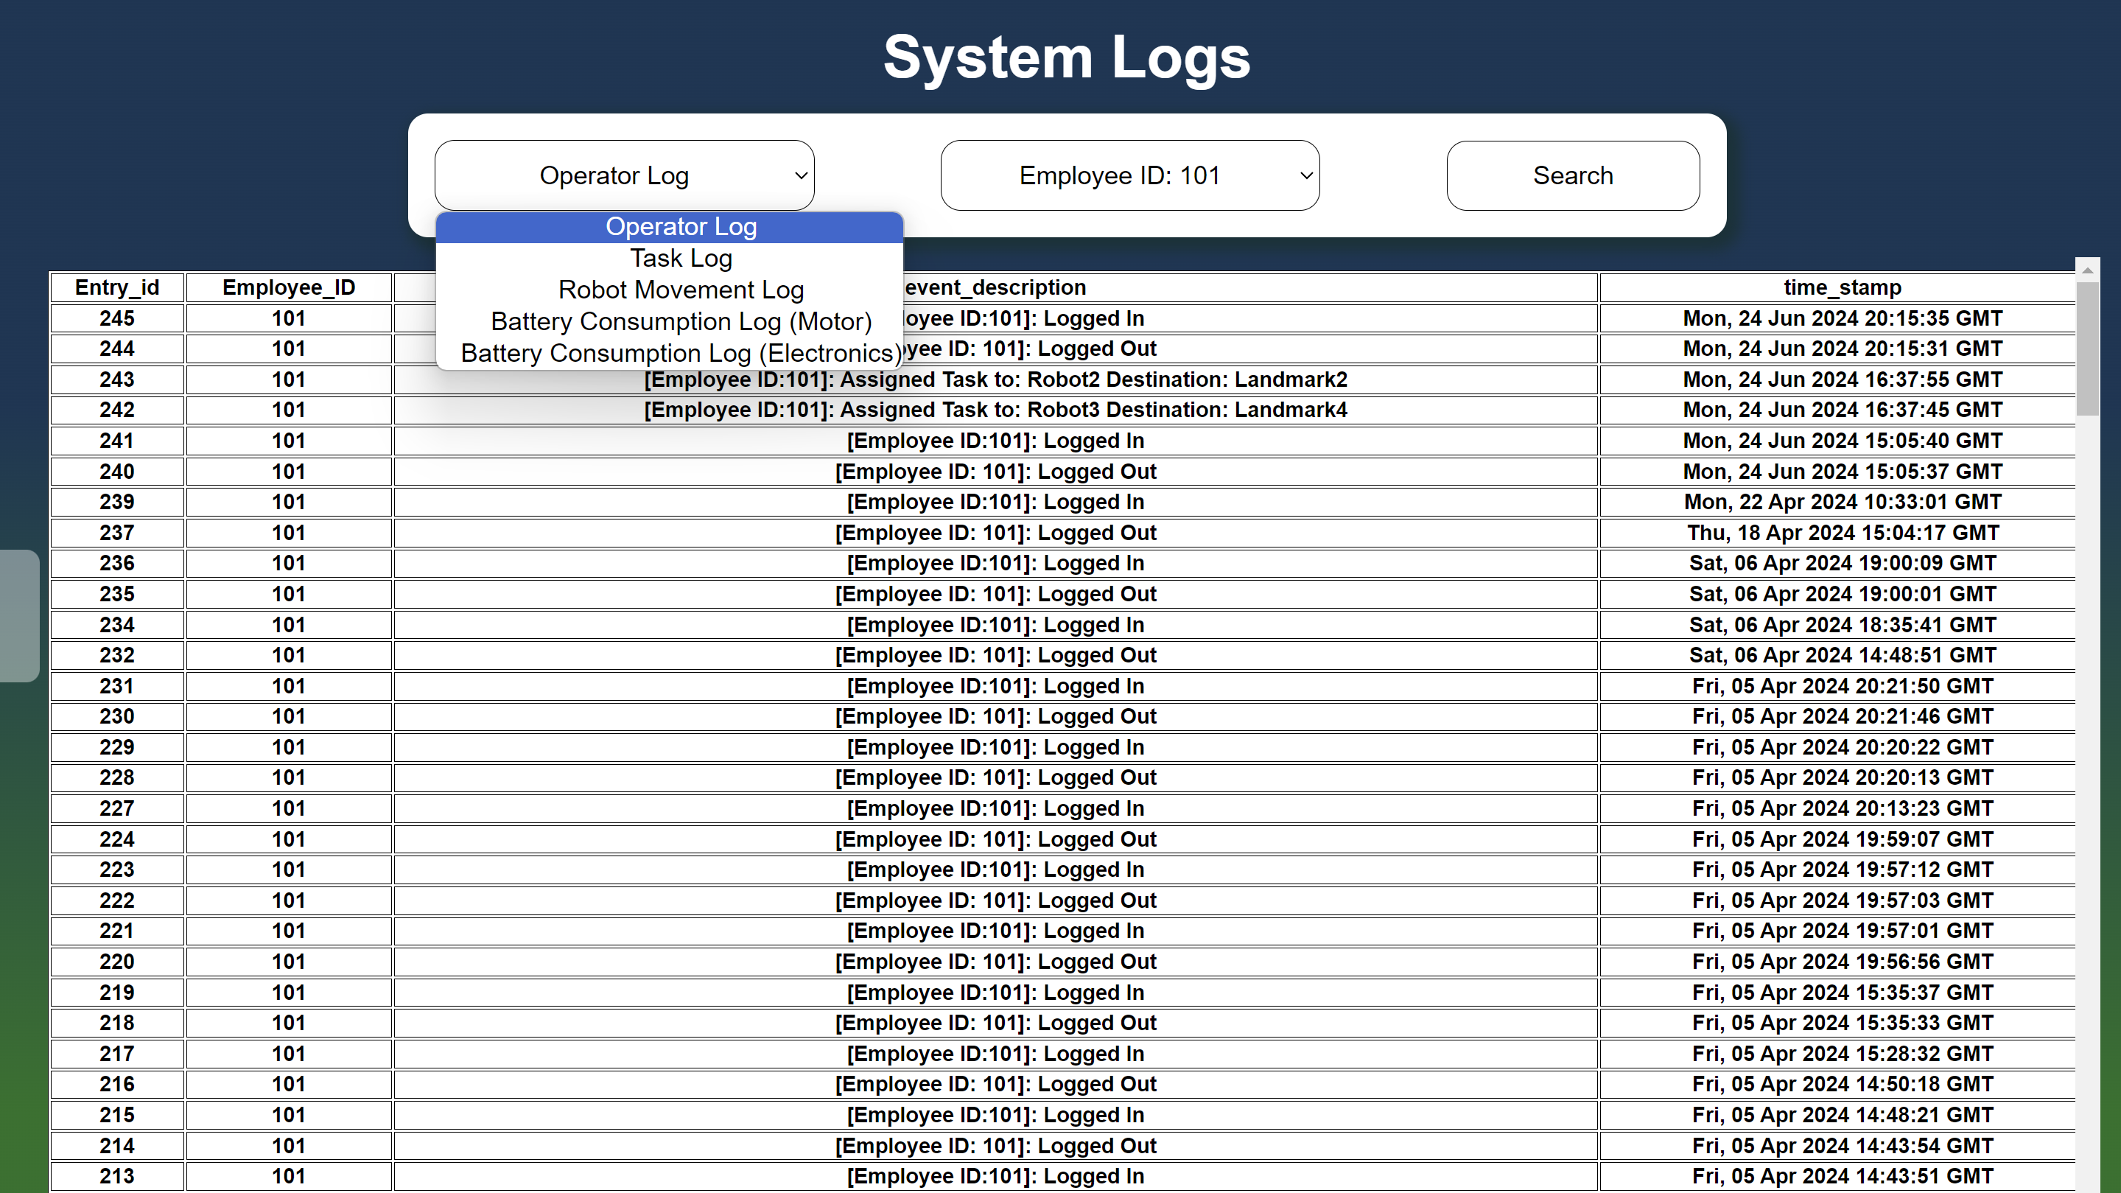The height and width of the screenshot is (1193, 2121).
Task: Choose Battery Consumption Log (Motor)
Action: [670, 321]
